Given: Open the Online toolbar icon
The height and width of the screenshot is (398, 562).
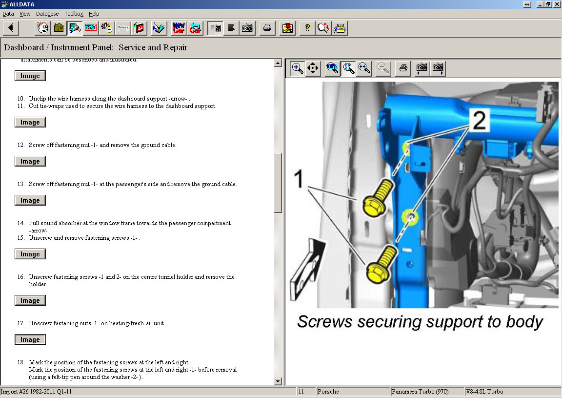Looking at the screenshot, I should (122, 28).
